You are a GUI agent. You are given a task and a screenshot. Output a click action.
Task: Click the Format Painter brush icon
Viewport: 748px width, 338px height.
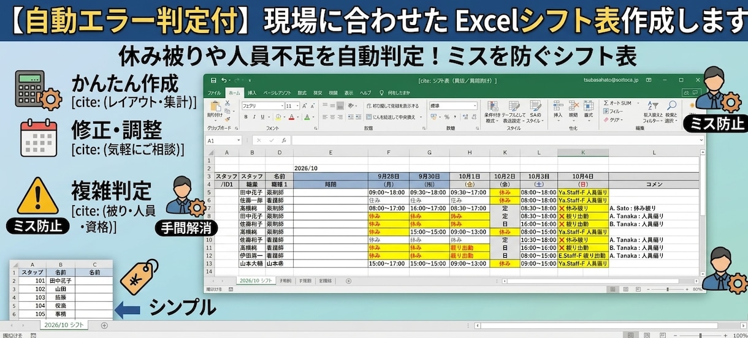coord(227,118)
